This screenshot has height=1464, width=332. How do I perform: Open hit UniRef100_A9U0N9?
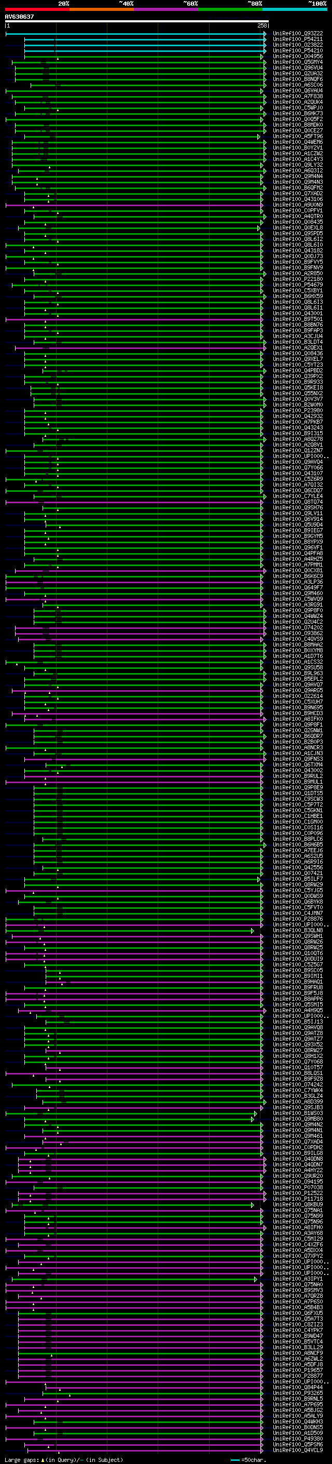(x=298, y=205)
